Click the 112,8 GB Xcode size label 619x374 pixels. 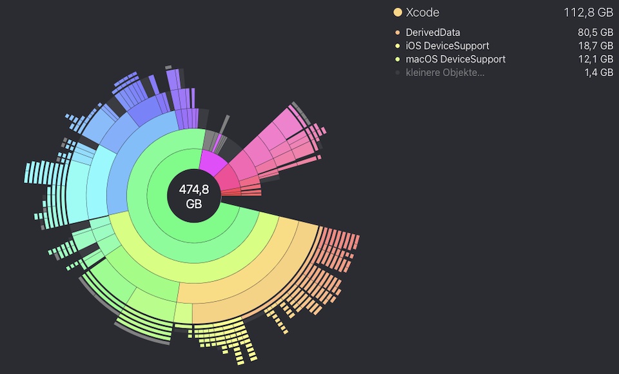[588, 12]
